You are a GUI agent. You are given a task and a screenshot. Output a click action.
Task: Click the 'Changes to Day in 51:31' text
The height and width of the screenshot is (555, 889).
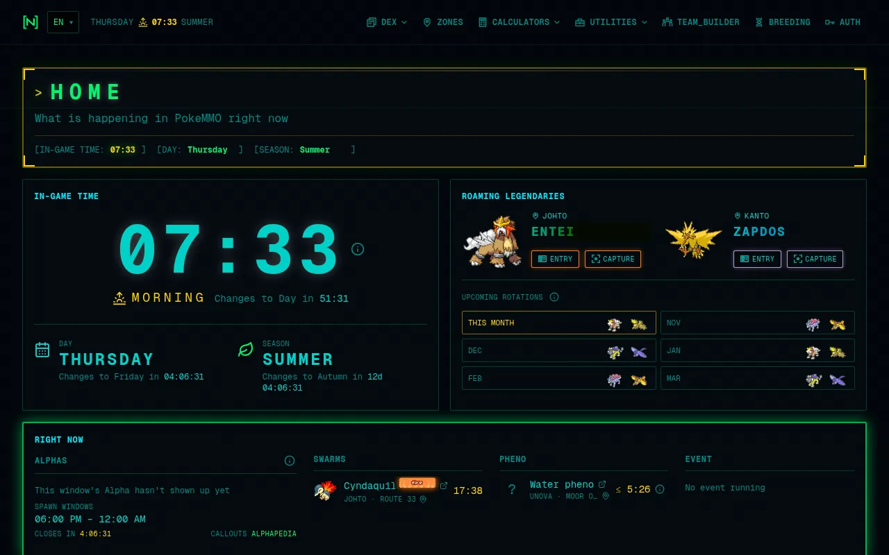(x=281, y=298)
